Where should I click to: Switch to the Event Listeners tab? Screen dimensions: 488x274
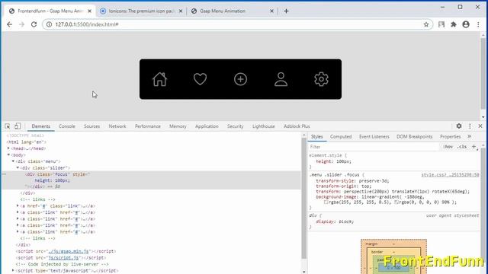pyautogui.click(x=374, y=136)
